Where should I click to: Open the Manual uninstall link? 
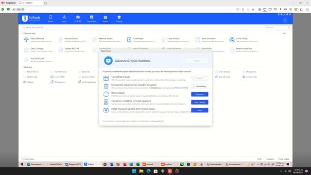[x=181, y=88]
